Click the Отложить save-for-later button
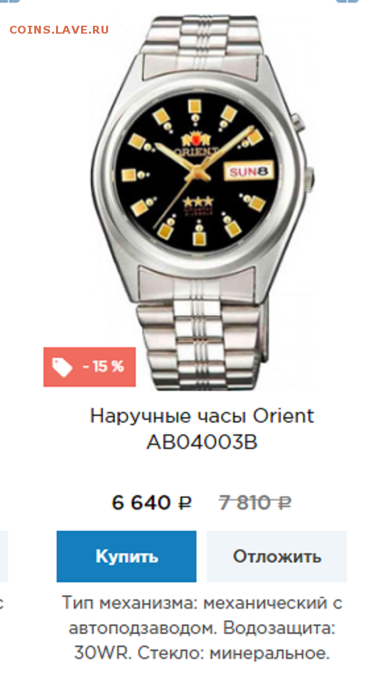The width and height of the screenshot is (377, 680). pos(277,557)
